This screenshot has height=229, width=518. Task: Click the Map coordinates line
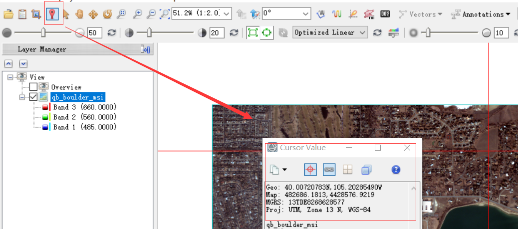point(320,195)
